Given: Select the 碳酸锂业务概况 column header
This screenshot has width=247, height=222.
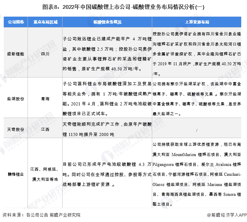Looking at the screenshot, I should tap(107, 22).
